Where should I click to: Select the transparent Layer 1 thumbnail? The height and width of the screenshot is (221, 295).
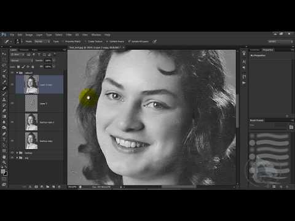pos(31,104)
